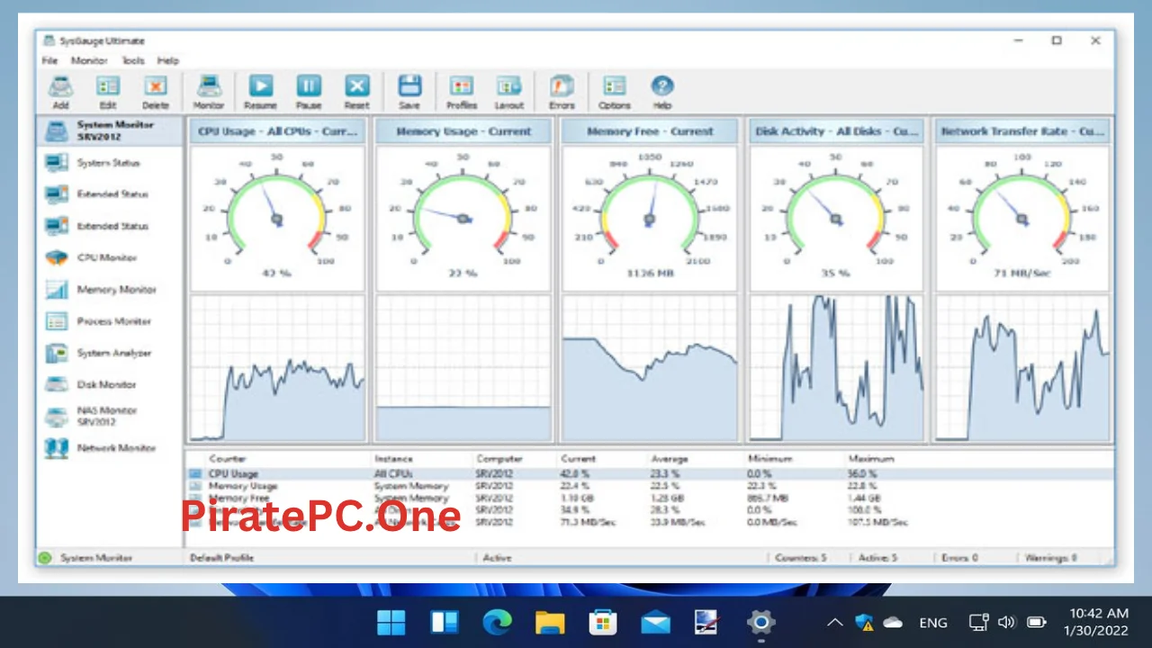Sort by the Instance column header
This screenshot has height=648, width=1152.
394,459
